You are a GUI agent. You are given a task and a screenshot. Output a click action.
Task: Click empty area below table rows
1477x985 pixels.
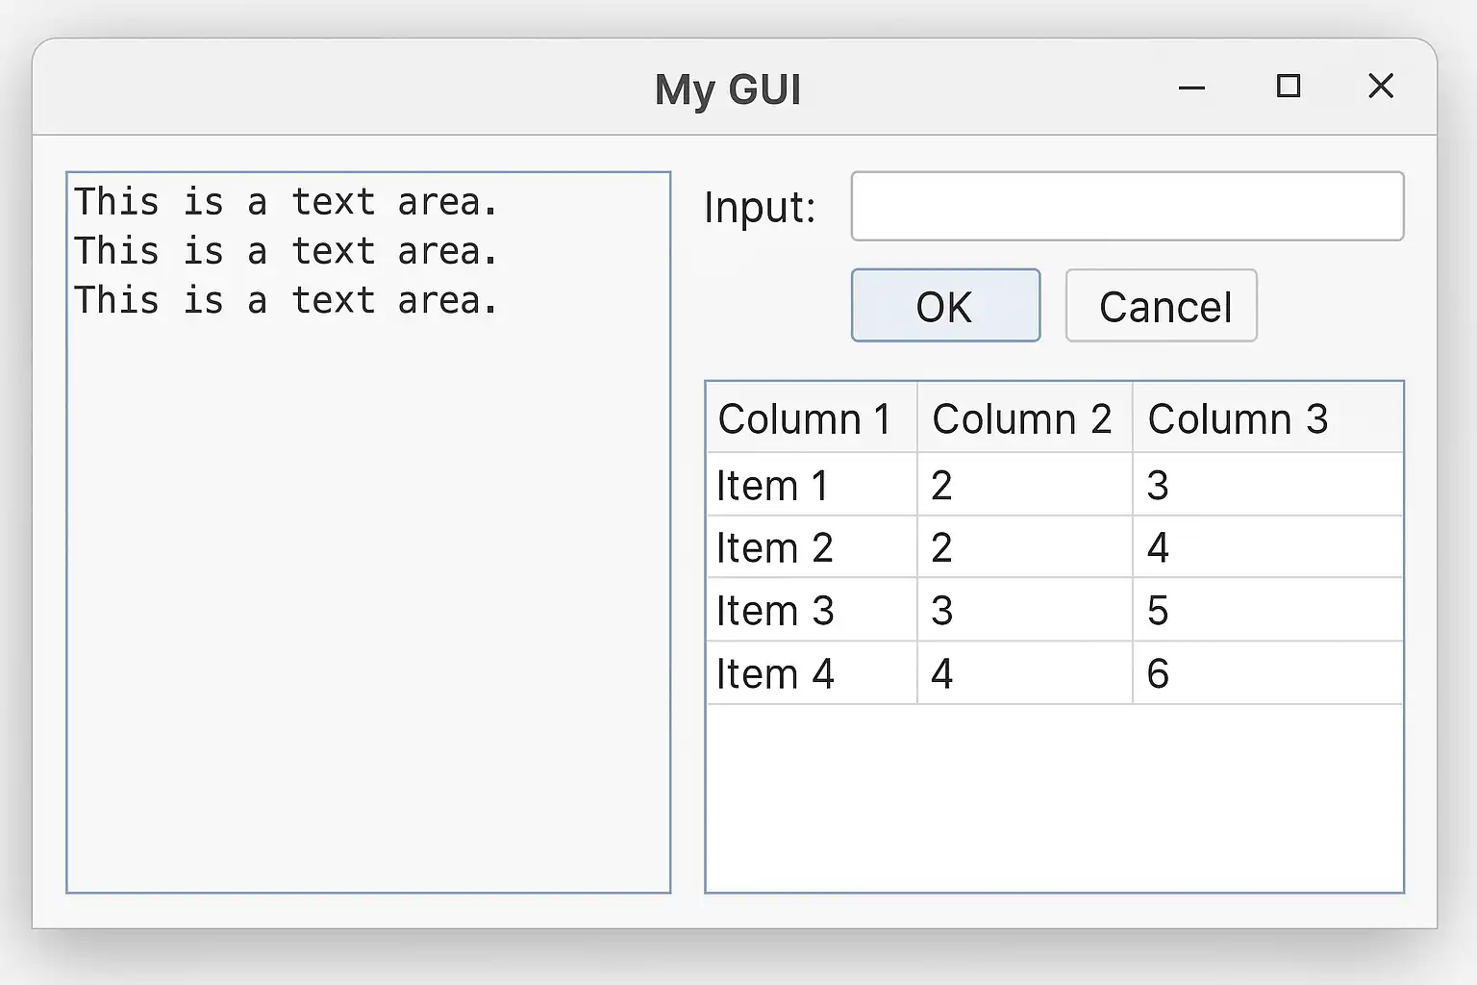click(1054, 798)
